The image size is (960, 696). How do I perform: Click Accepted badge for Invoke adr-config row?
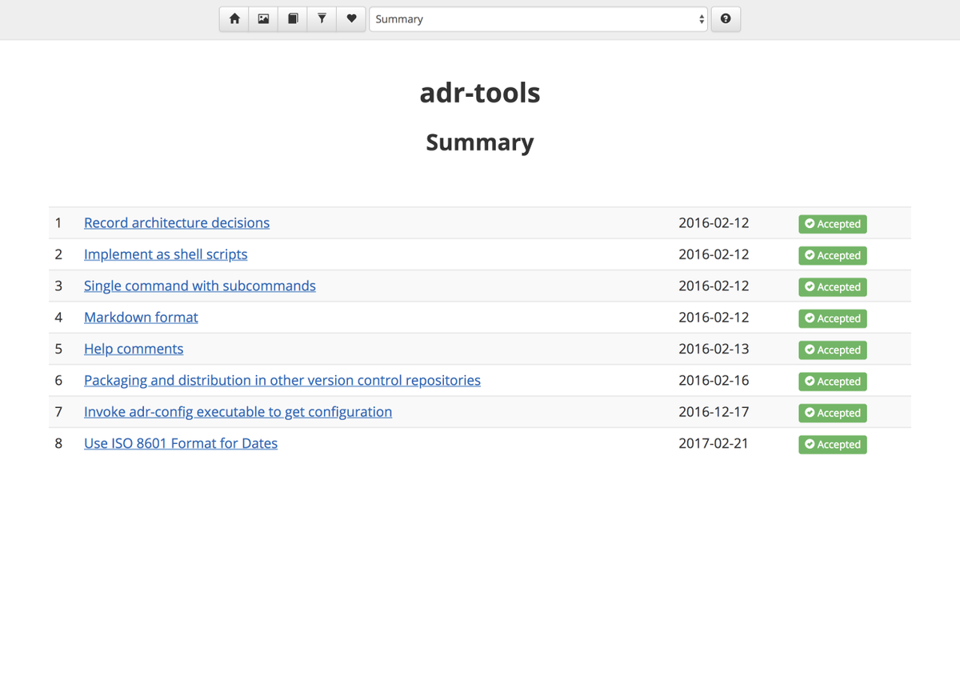[x=832, y=413]
